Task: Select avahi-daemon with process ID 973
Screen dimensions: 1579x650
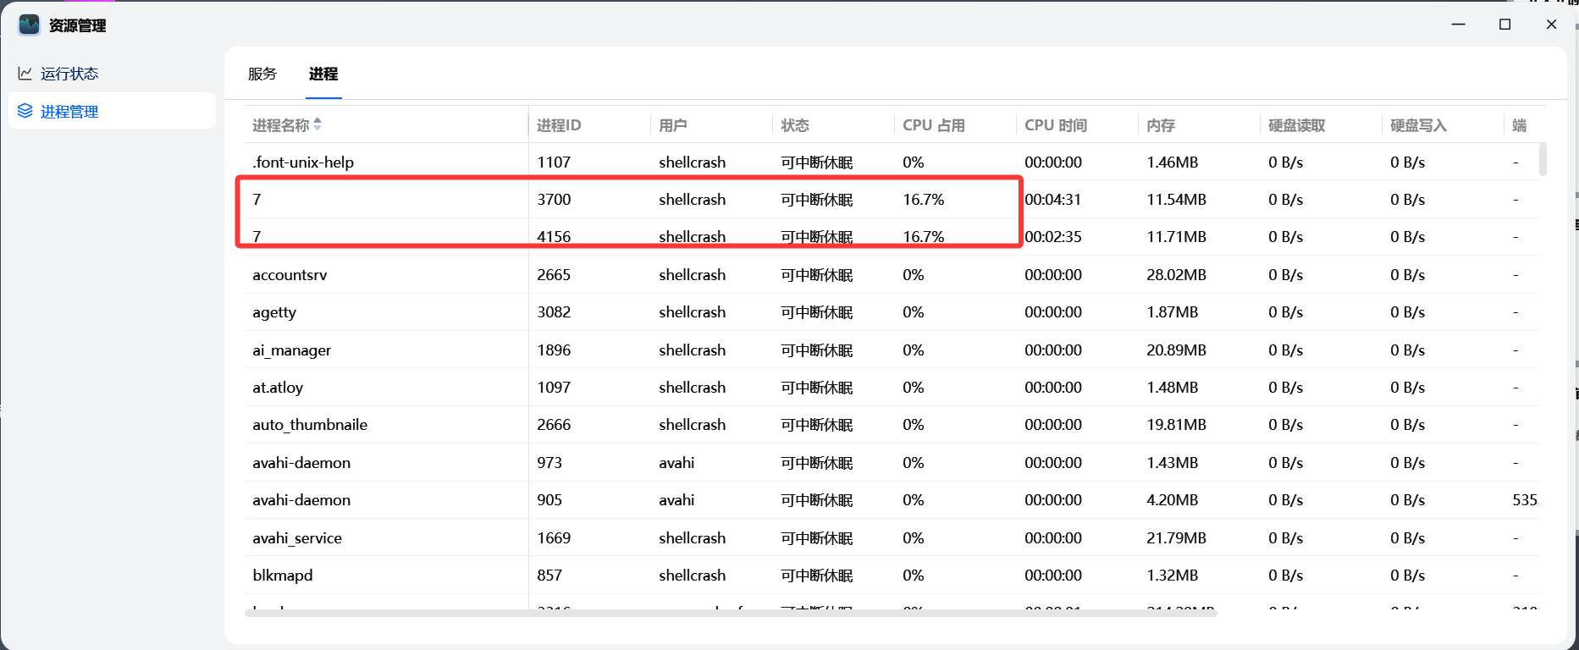Action: (301, 463)
